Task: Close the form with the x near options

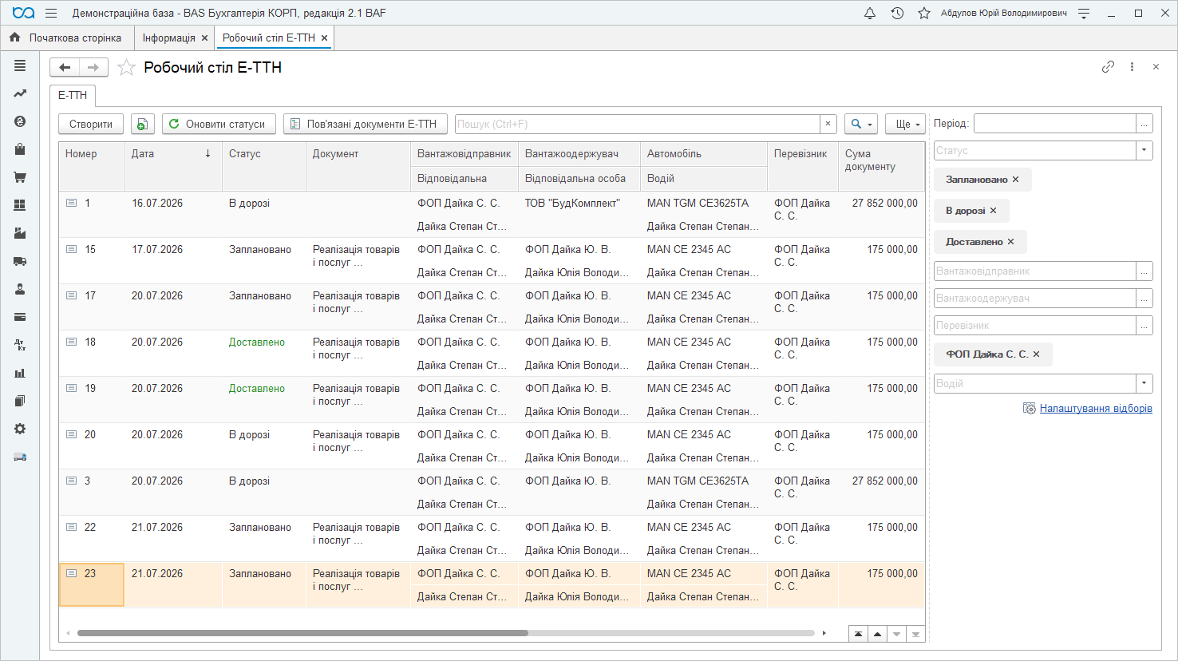Action: point(1156,67)
